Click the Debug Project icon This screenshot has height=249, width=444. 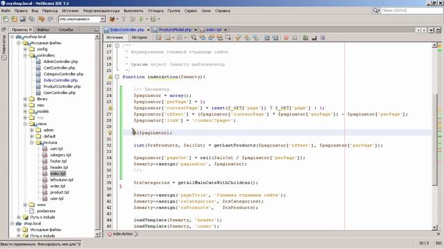153,19
